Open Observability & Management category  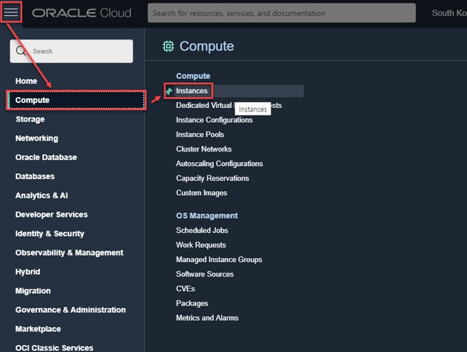point(70,253)
